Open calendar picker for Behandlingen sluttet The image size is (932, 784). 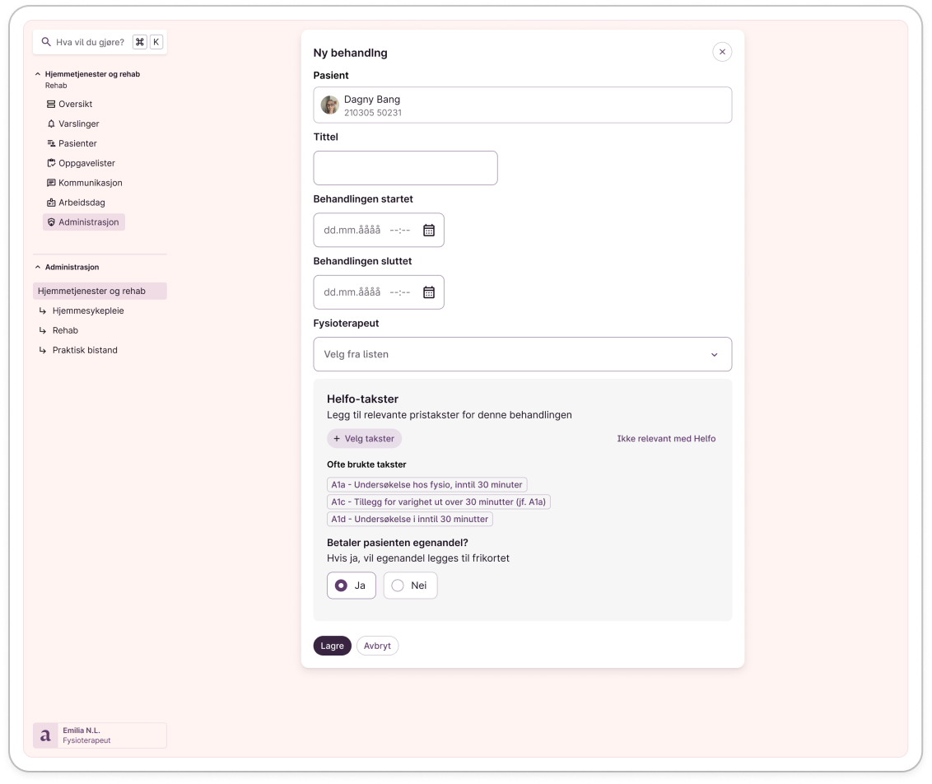428,292
